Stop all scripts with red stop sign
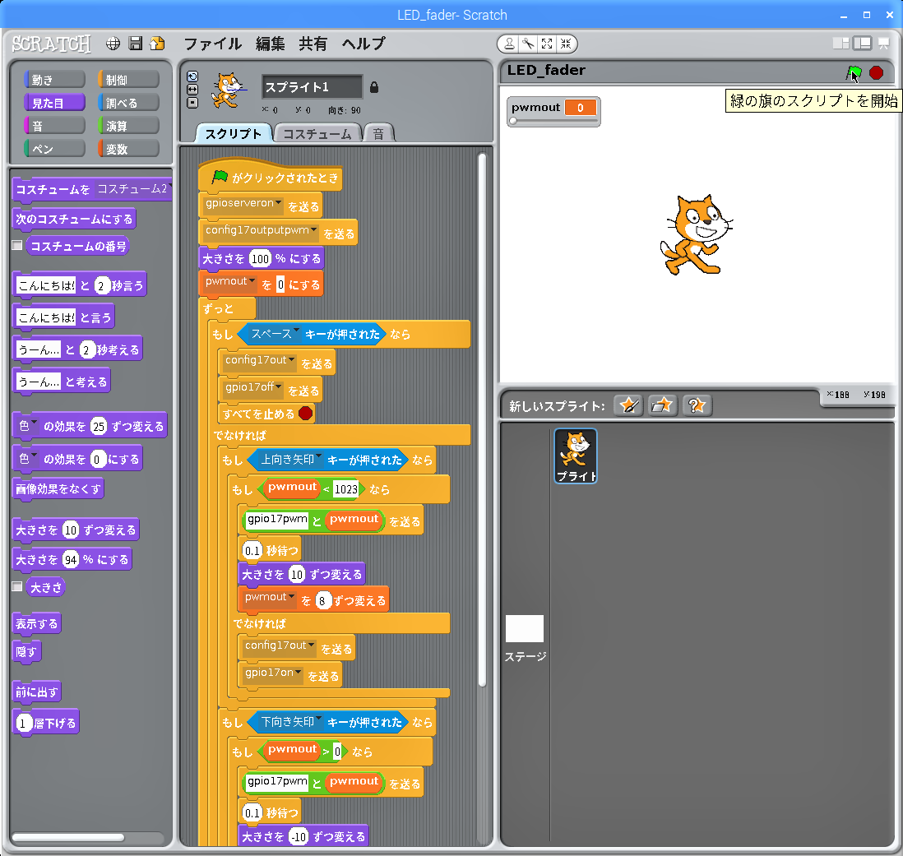 pyautogui.click(x=876, y=72)
